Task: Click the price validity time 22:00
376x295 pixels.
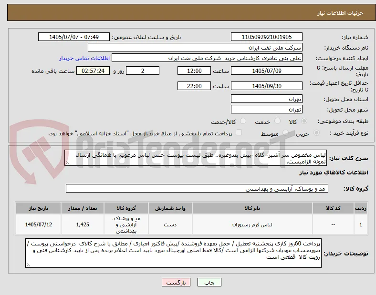Action: (x=194, y=86)
